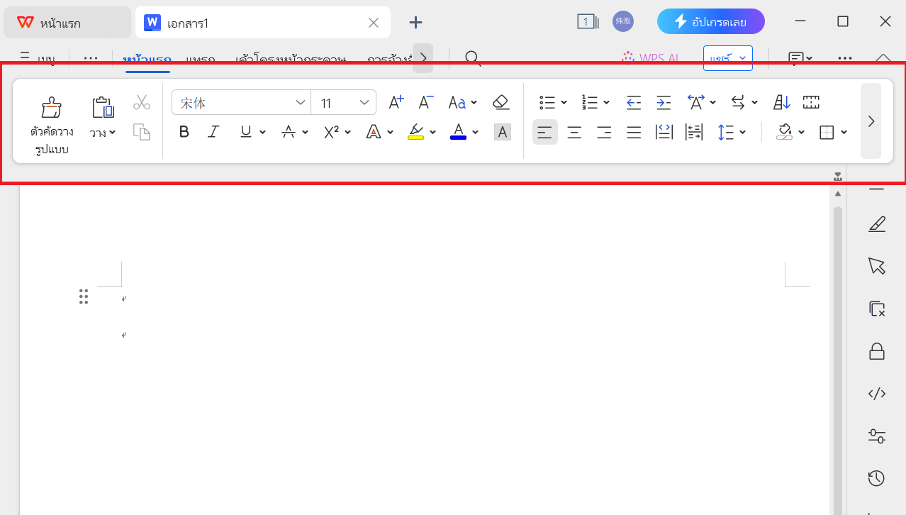This screenshot has height=515, width=906.
Task: Click line spacing icon
Action: coord(725,132)
